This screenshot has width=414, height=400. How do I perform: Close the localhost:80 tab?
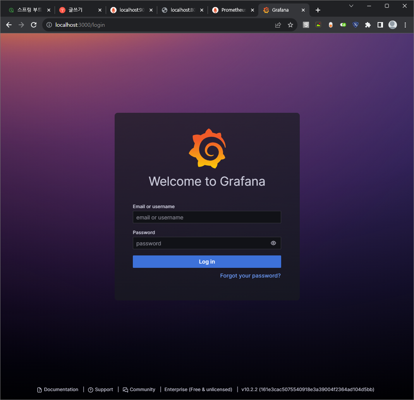pyautogui.click(x=202, y=10)
